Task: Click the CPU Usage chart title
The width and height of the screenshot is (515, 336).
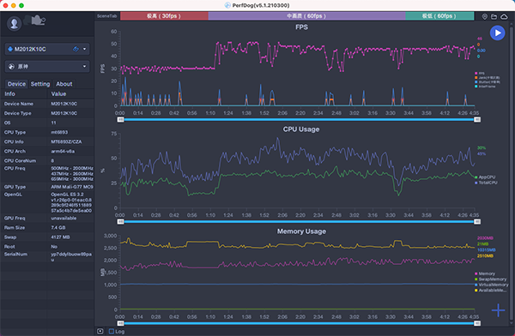Action: (x=301, y=129)
